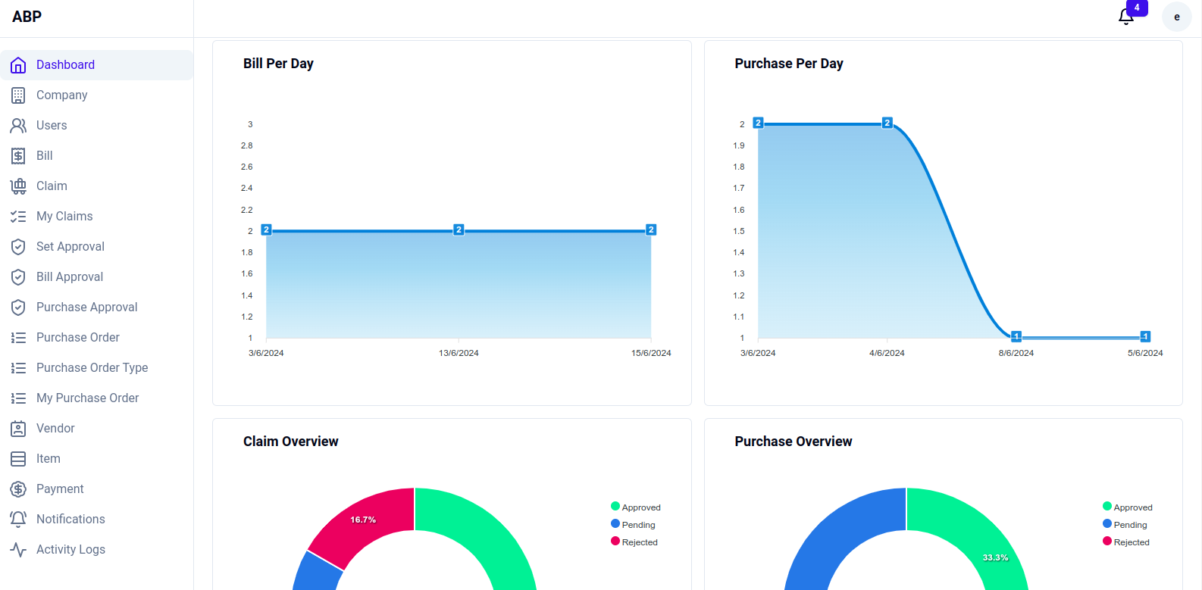Screen dimensions: 1202x590
Task: Click the Bill receipt icon
Action: (x=18, y=156)
